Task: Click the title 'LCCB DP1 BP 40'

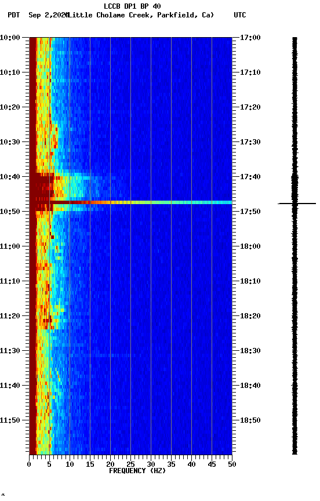Action: pos(132,6)
